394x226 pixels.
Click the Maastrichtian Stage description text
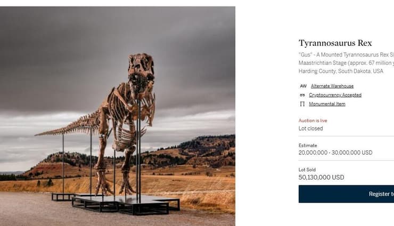click(x=346, y=63)
